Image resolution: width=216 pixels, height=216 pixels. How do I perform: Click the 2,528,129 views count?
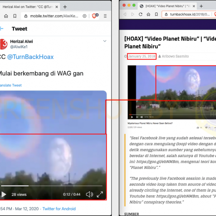[x=135, y=127]
